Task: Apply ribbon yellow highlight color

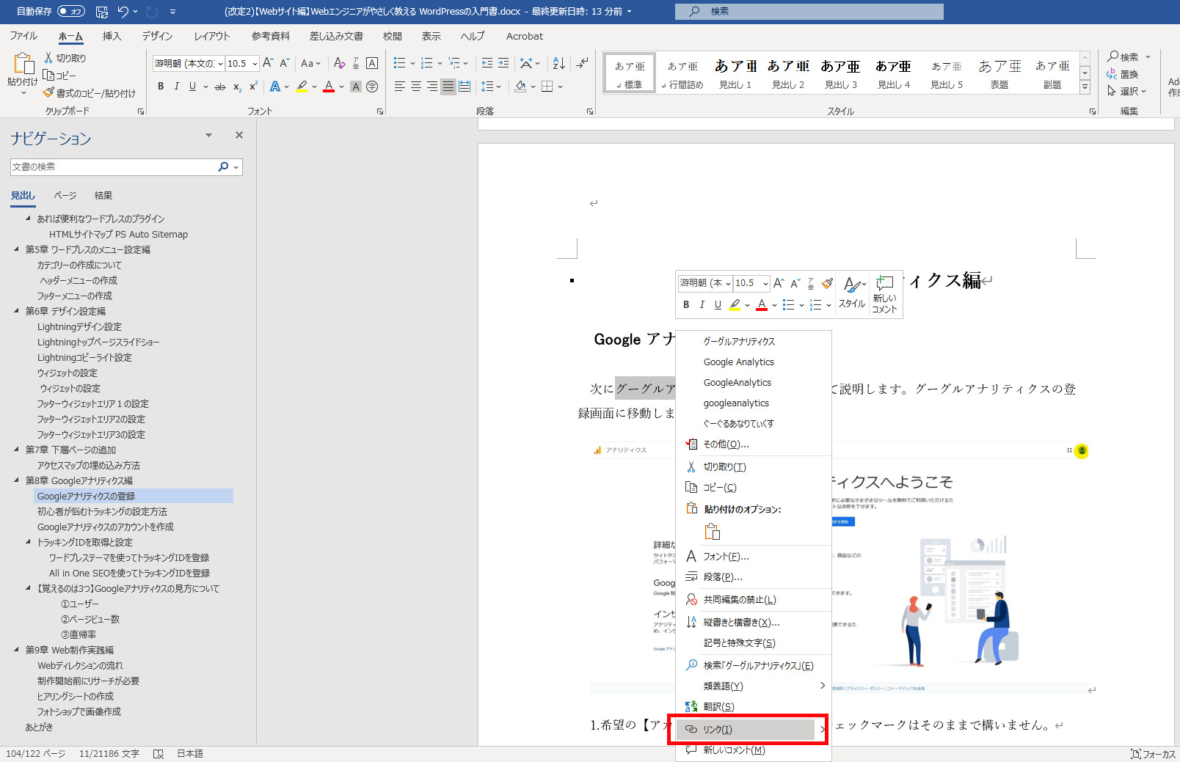Action: click(x=302, y=87)
